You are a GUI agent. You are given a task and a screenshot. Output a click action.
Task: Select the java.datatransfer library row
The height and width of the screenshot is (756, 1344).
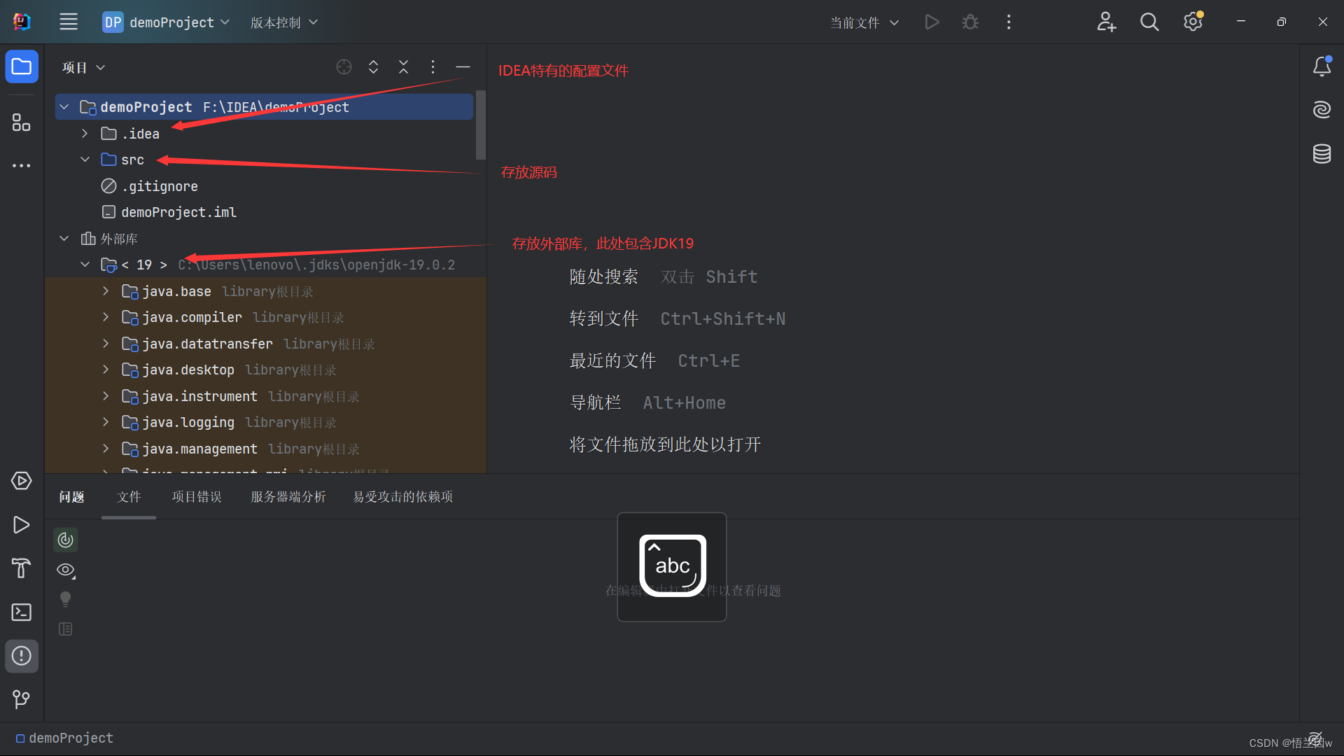click(x=266, y=344)
